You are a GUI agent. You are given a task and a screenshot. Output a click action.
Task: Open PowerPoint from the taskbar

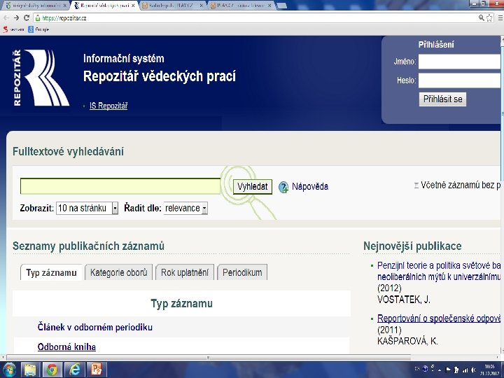(96, 370)
